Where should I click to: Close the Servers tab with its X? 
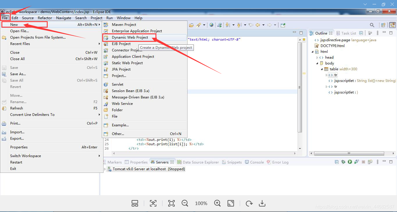click(x=172, y=162)
